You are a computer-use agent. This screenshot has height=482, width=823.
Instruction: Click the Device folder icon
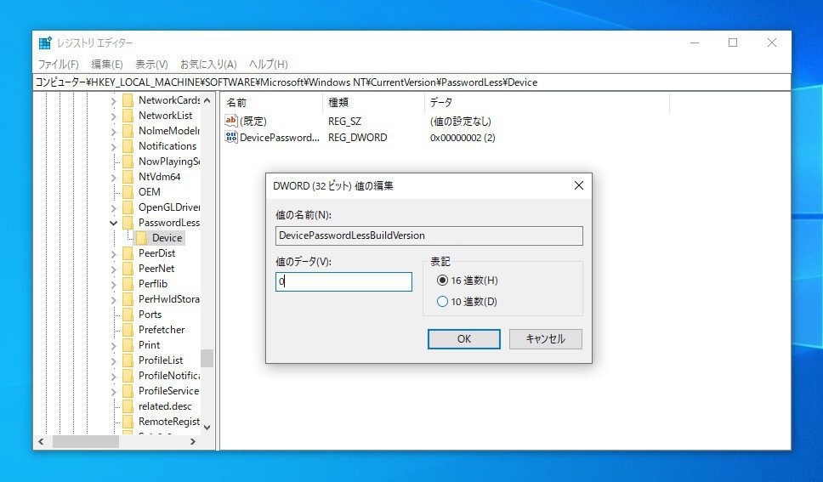tap(141, 238)
